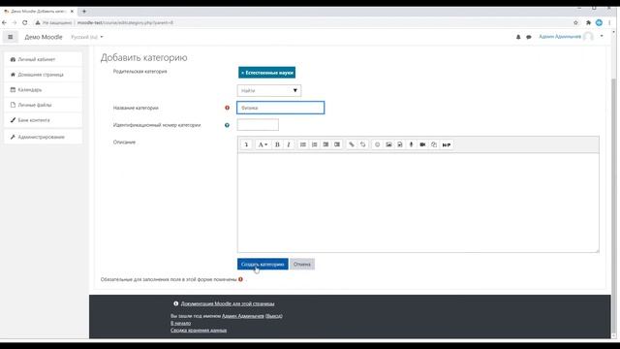
Task: Click the category ID number field
Action: coord(258,125)
